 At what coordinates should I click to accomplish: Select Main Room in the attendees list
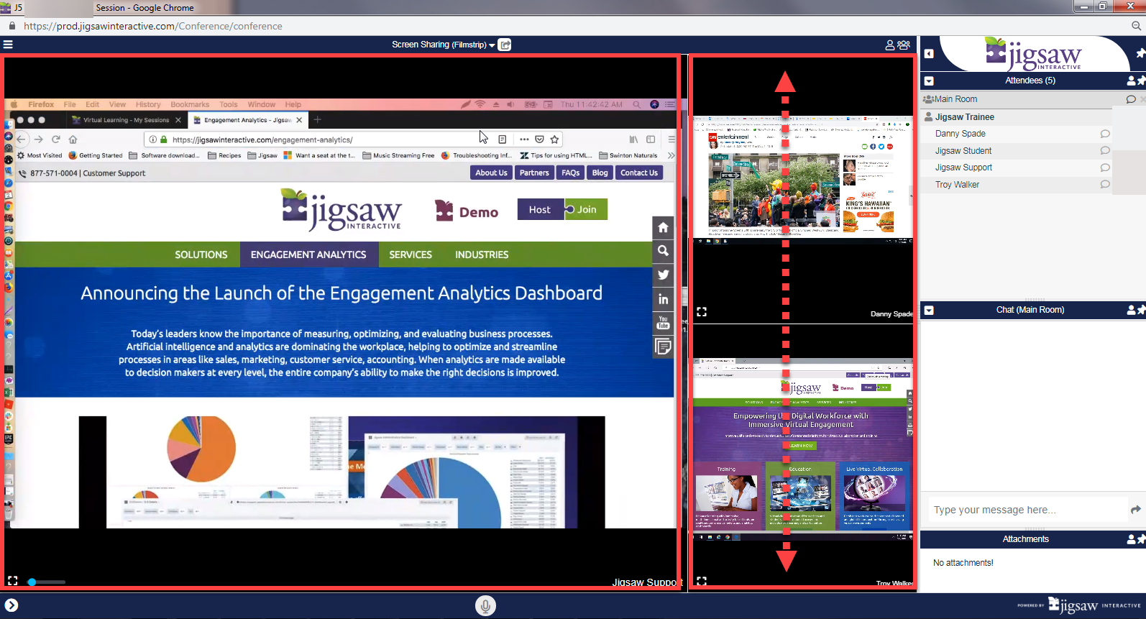point(955,99)
